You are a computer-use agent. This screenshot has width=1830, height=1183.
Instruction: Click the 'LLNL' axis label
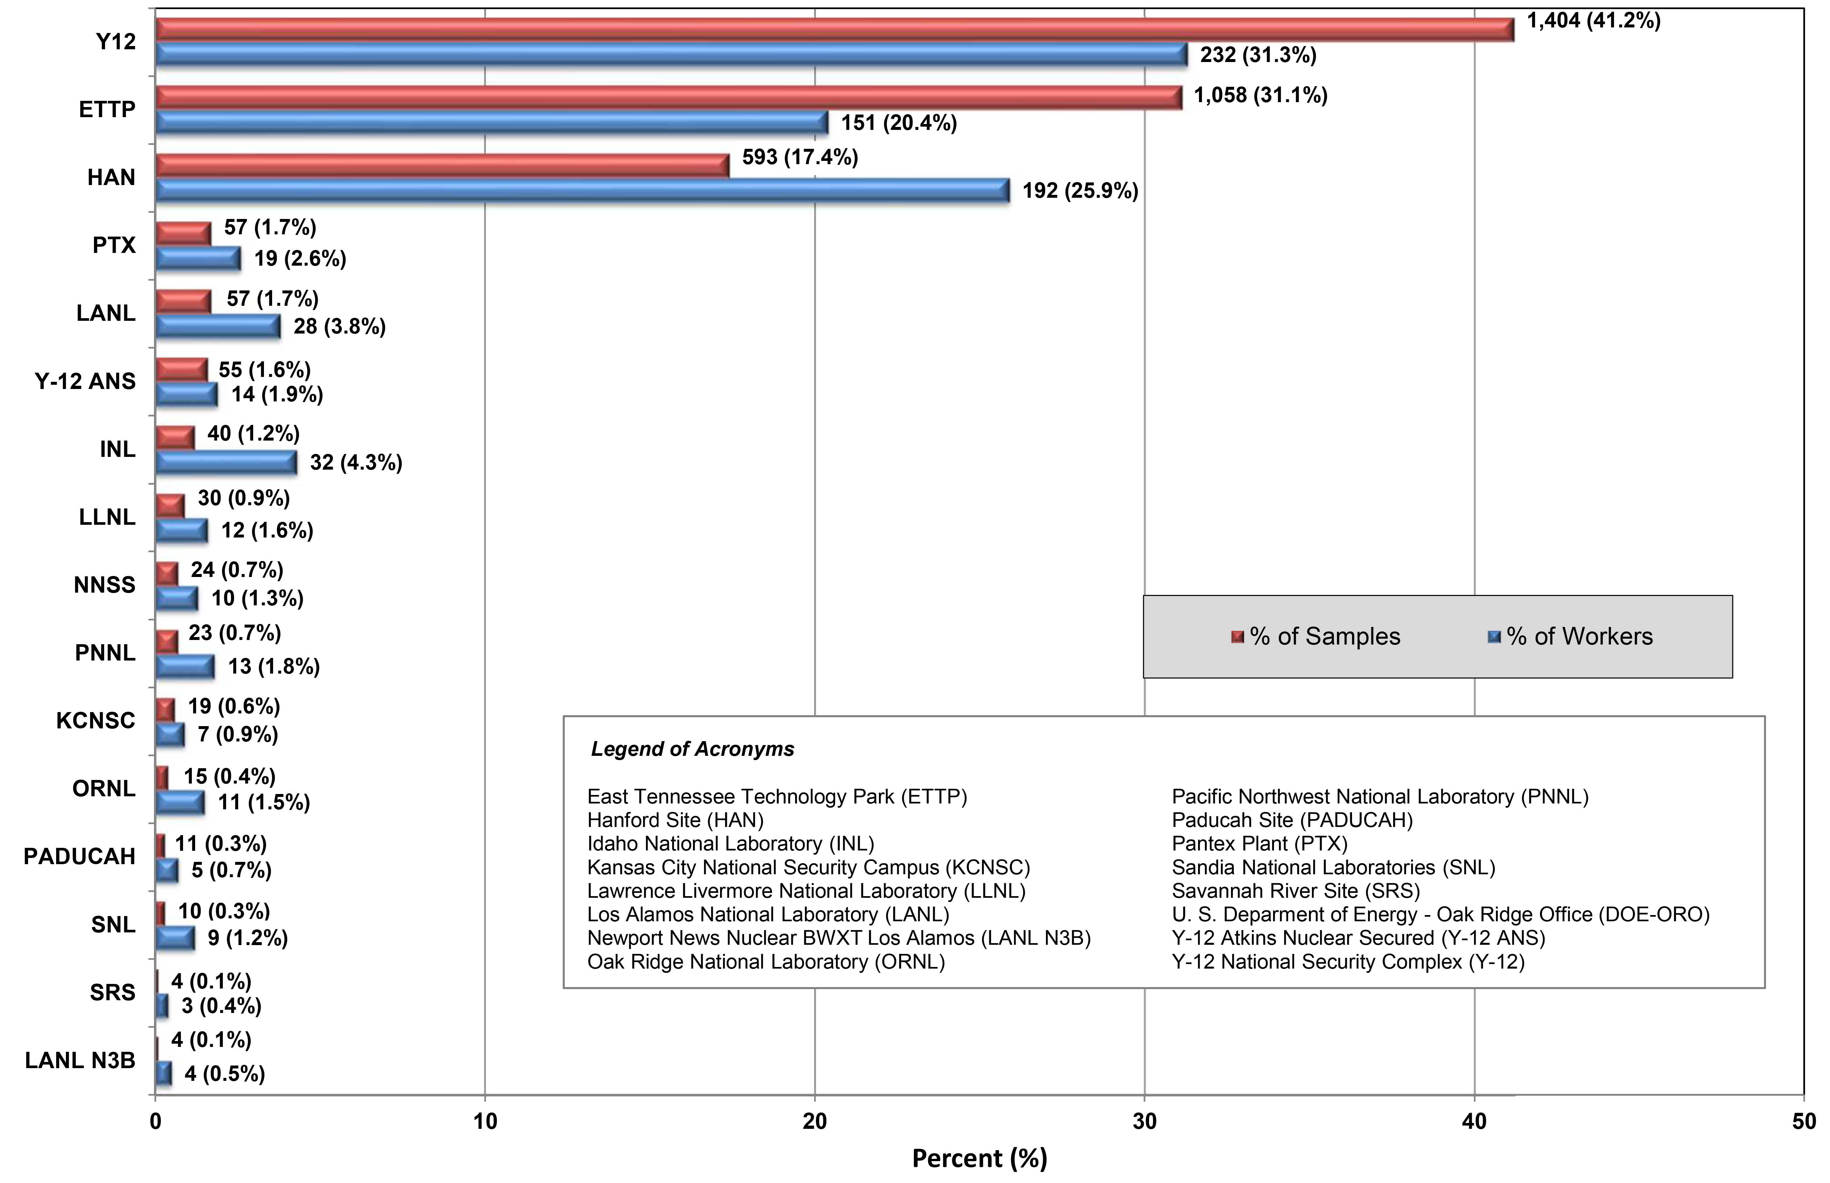click(x=108, y=517)
